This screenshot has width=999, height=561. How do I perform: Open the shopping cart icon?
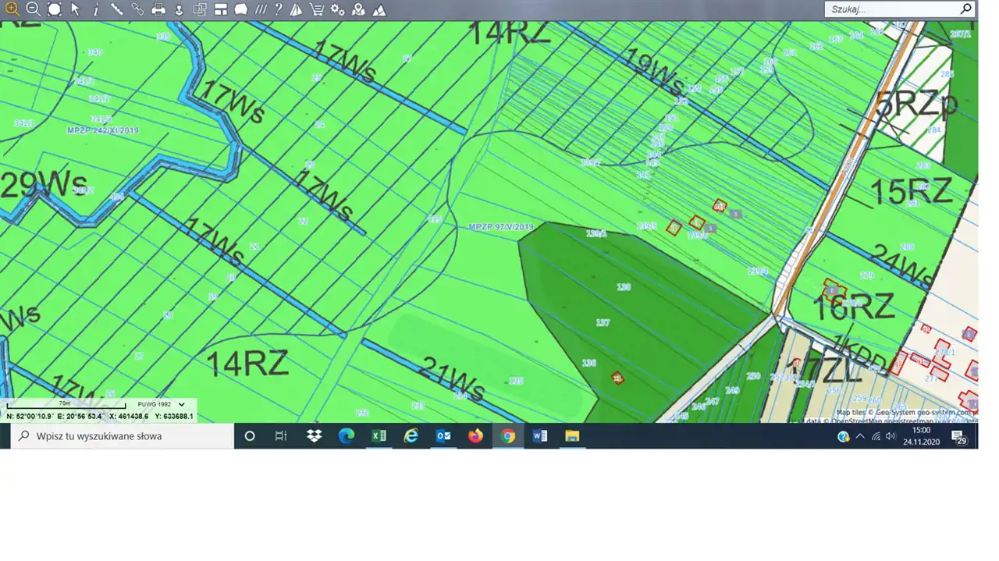pyautogui.click(x=317, y=9)
